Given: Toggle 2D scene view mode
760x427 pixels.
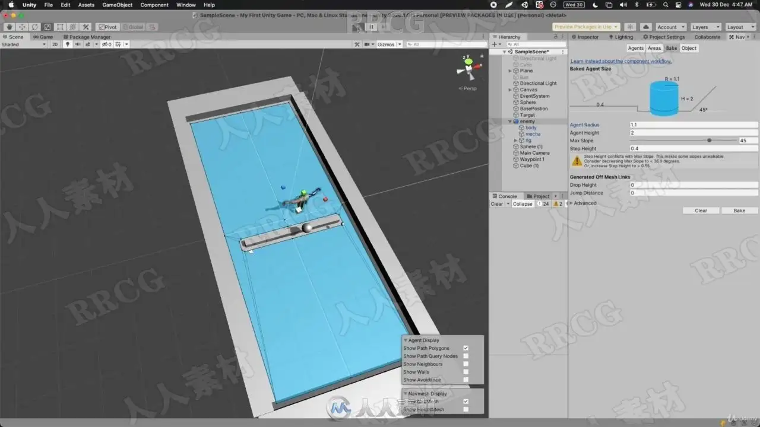Looking at the screenshot, I should (x=55, y=44).
